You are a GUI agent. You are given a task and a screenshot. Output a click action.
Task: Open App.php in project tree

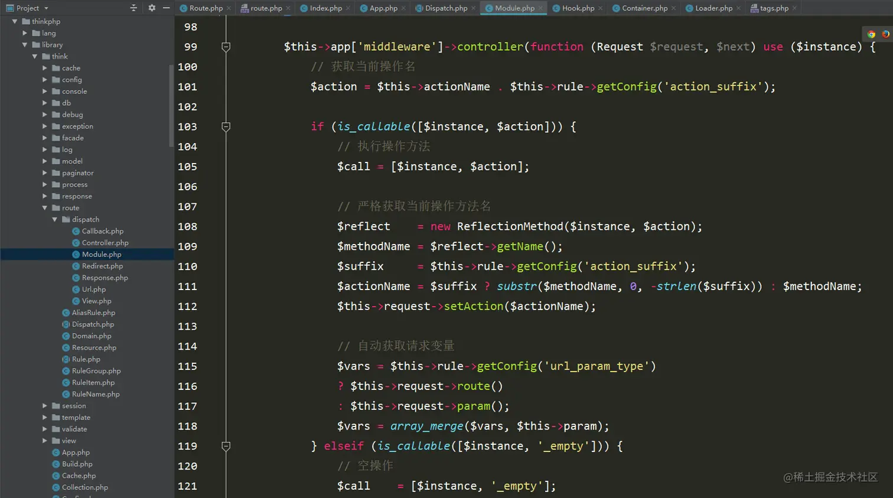click(75, 453)
